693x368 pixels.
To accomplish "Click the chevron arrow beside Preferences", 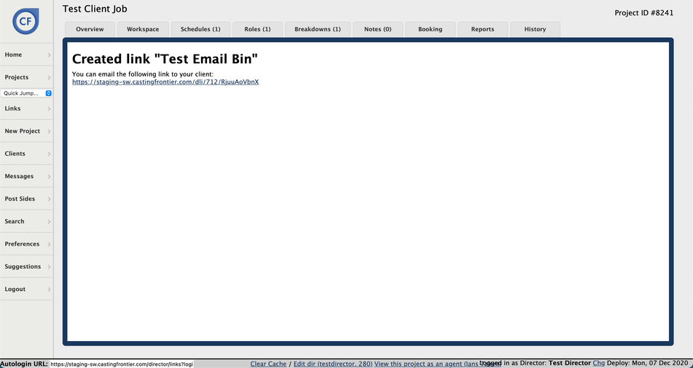I will 49,244.
